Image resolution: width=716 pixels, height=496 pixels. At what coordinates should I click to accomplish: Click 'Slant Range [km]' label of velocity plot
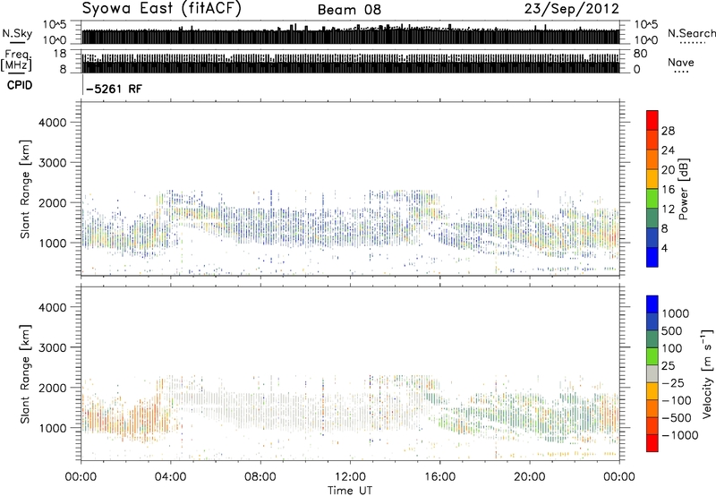[x=25, y=374]
